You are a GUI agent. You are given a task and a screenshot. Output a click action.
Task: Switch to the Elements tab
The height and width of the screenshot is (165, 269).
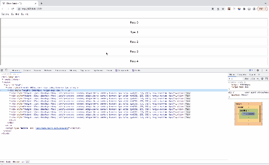click(16, 70)
